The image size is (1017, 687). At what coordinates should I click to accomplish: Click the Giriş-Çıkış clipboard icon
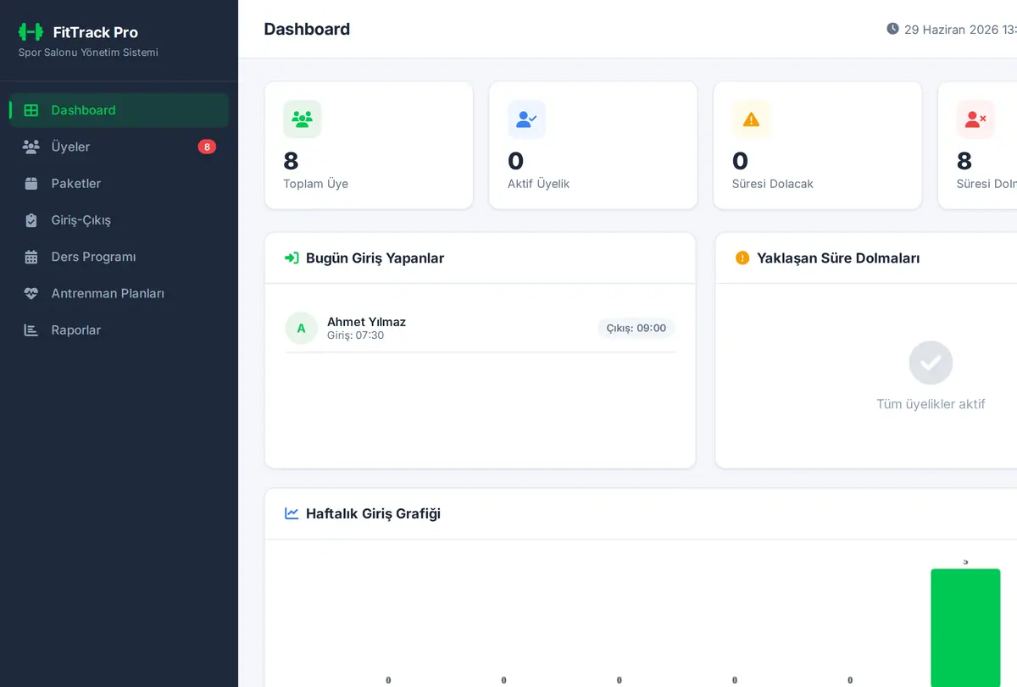point(31,220)
